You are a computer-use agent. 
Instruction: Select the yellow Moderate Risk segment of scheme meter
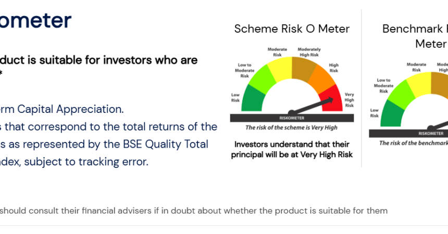pos(280,68)
